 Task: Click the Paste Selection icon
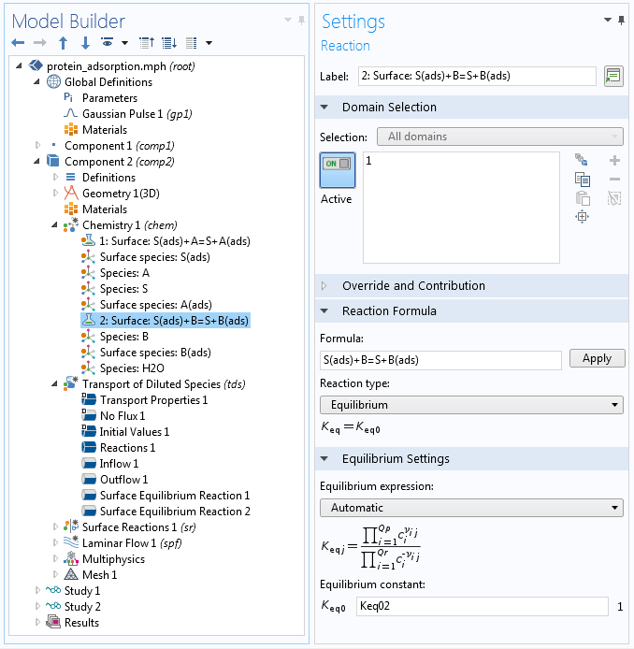tap(583, 198)
